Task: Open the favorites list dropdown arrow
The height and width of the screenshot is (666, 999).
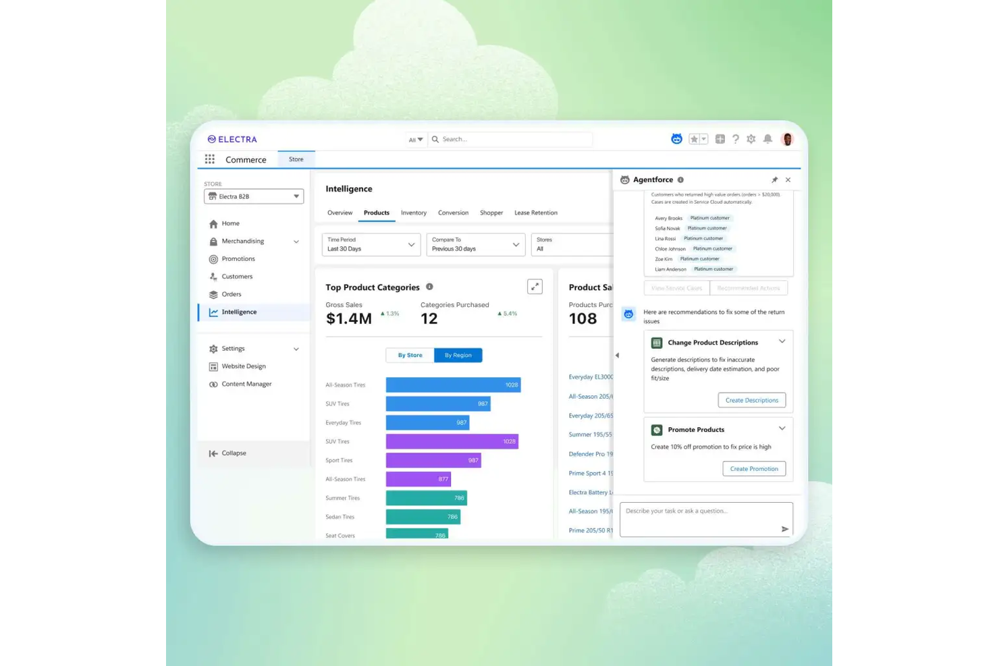Action: [703, 139]
